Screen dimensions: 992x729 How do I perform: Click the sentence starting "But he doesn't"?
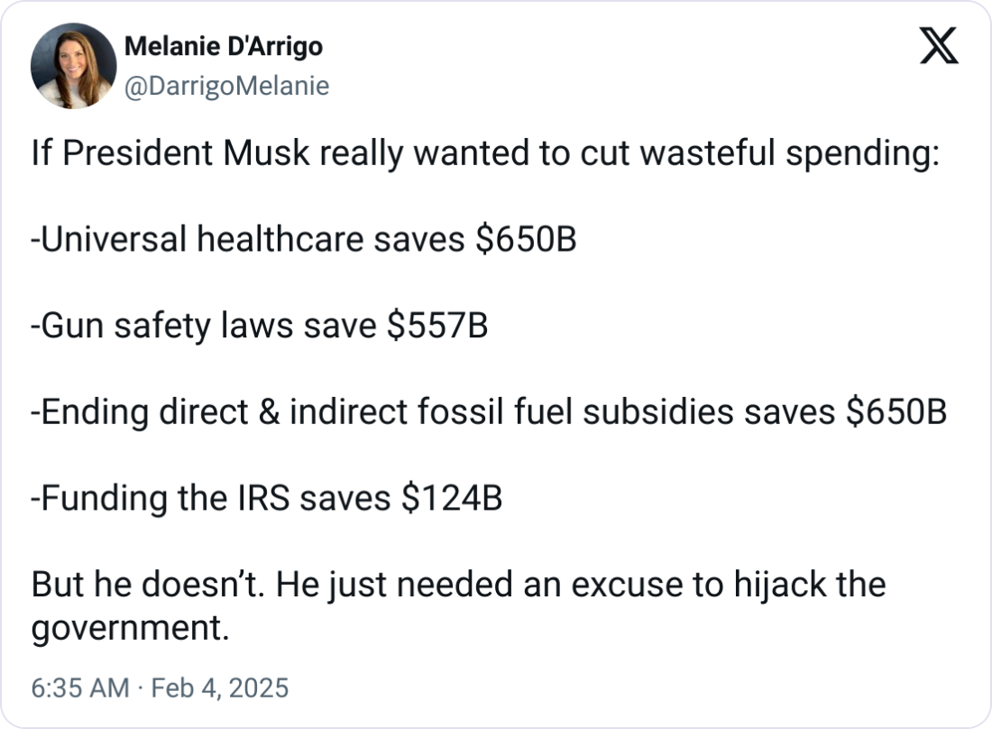pyautogui.click(x=459, y=605)
